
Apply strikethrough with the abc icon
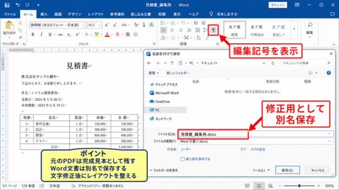coord(60,34)
